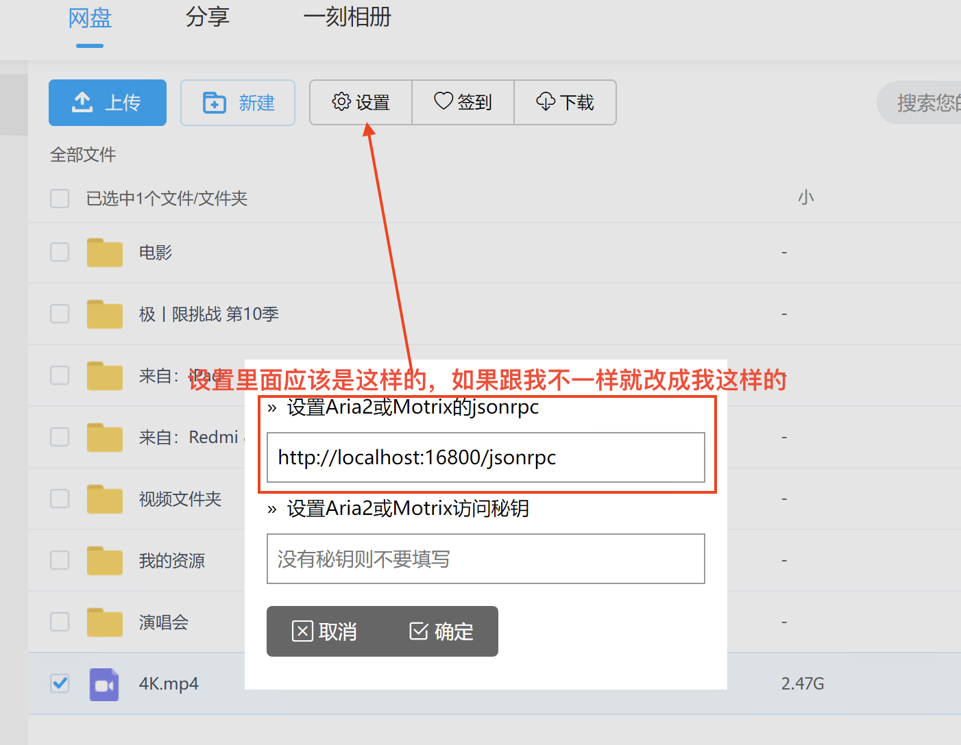Check the box for 我的资源

click(x=60, y=560)
